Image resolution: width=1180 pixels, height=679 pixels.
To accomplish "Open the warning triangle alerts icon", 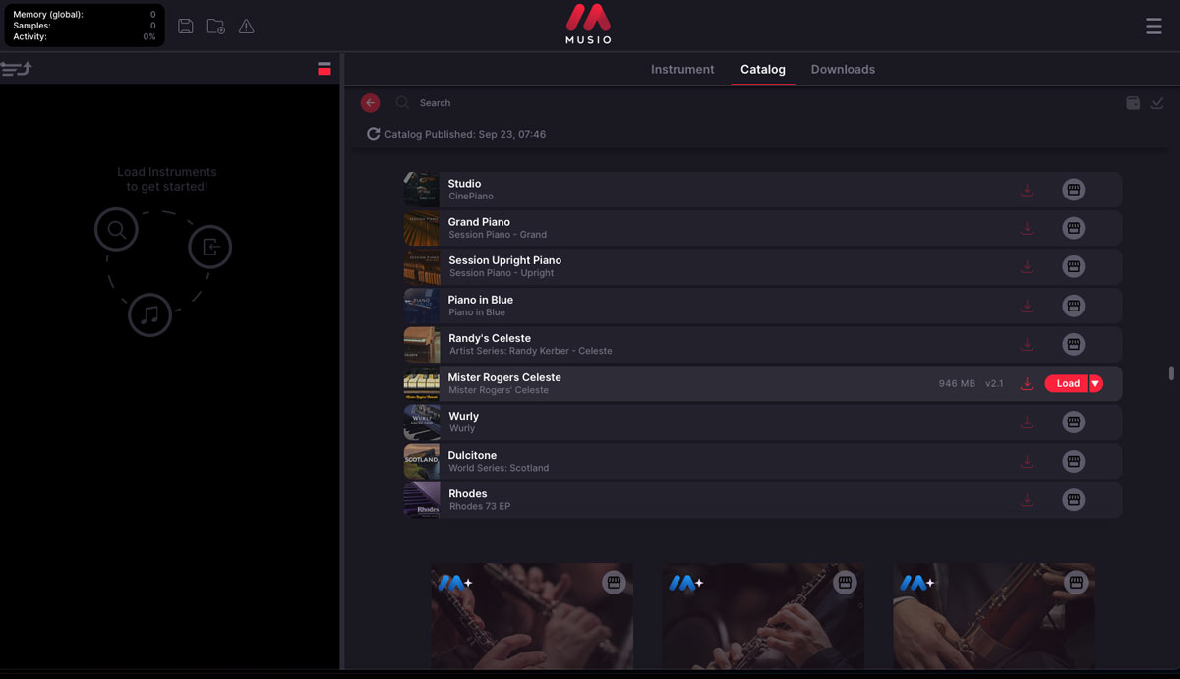I will pos(246,27).
